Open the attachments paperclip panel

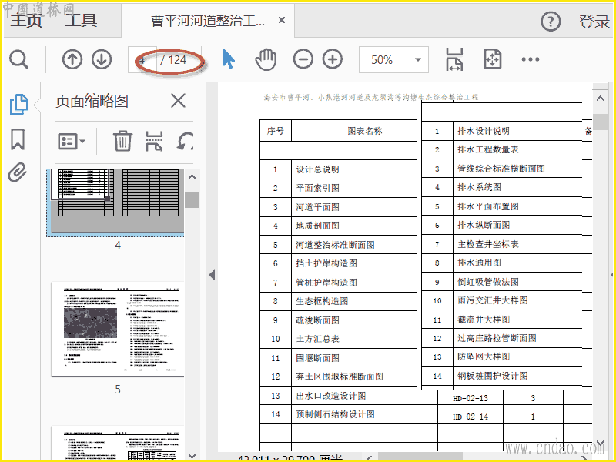(x=18, y=172)
